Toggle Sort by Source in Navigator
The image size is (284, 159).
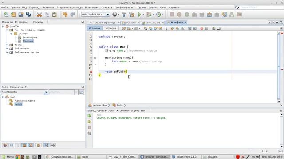[53, 145]
